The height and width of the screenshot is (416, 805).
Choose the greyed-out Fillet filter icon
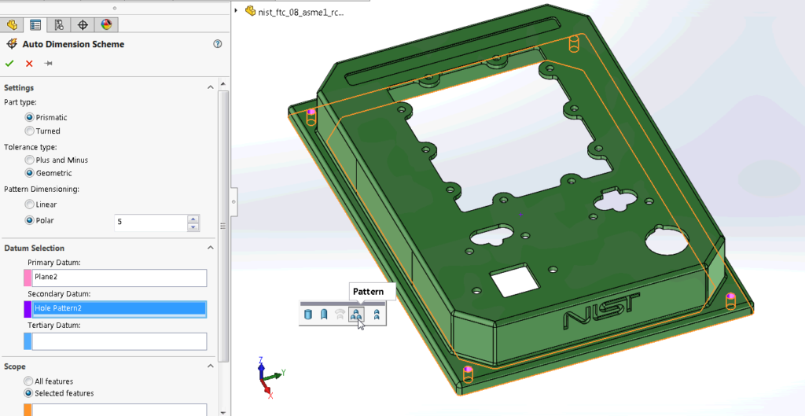pyautogui.click(x=340, y=315)
